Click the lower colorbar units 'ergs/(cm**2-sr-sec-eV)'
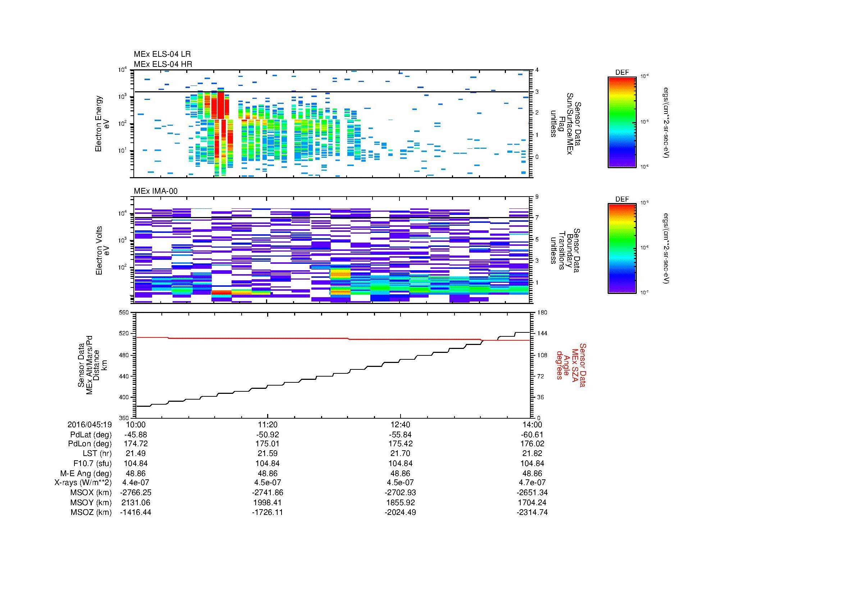841x594 pixels. 666,249
